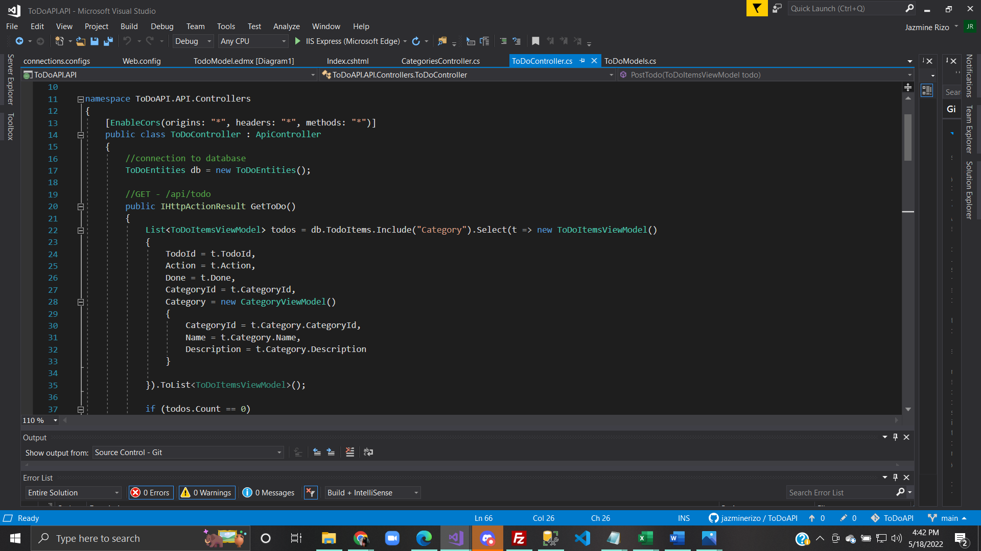Click the Start debugging green arrow
Viewport: 981px width, 551px height.
[298, 41]
